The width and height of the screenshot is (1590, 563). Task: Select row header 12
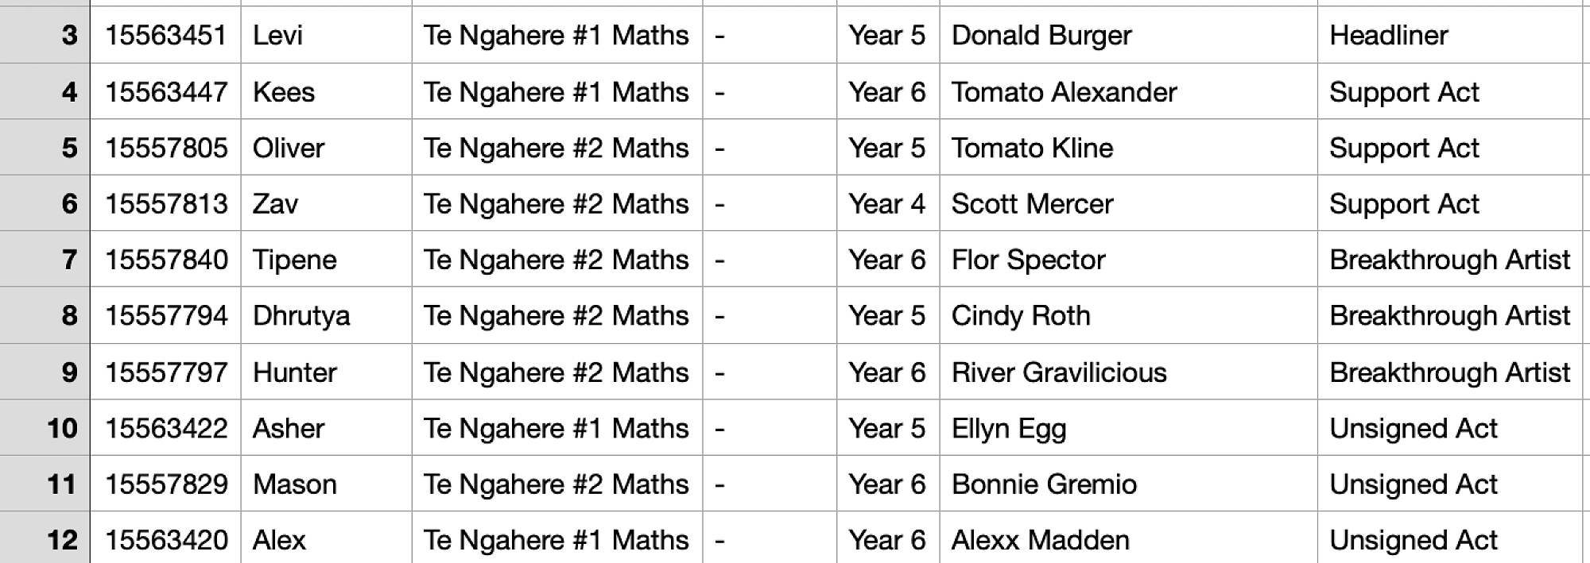tap(45, 540)
